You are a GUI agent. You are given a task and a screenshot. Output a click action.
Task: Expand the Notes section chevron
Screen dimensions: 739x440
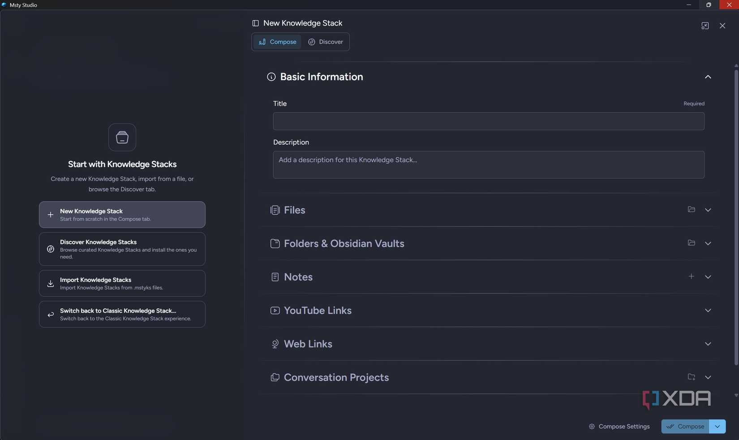[708, 277]
